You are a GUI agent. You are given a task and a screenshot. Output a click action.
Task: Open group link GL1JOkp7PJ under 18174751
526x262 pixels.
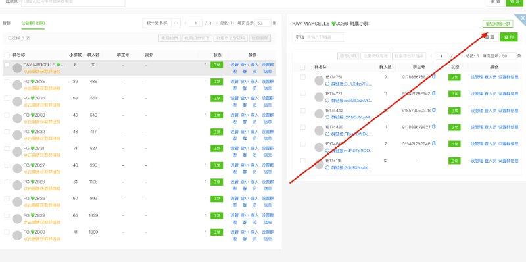[352, 84]
